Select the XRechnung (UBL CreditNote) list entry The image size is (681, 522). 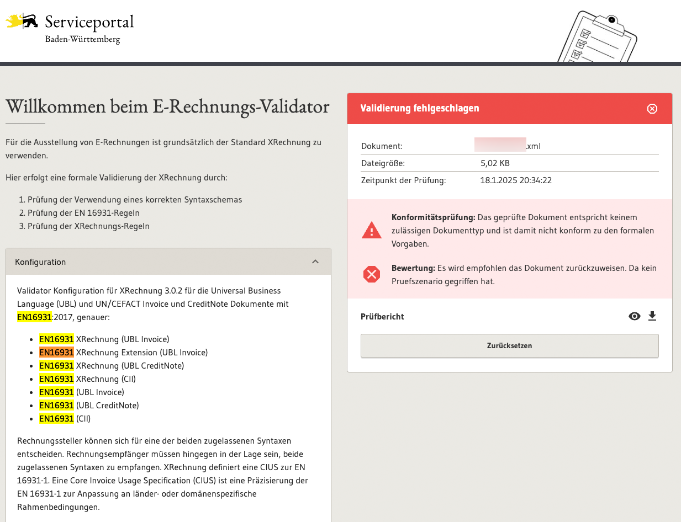130,365
